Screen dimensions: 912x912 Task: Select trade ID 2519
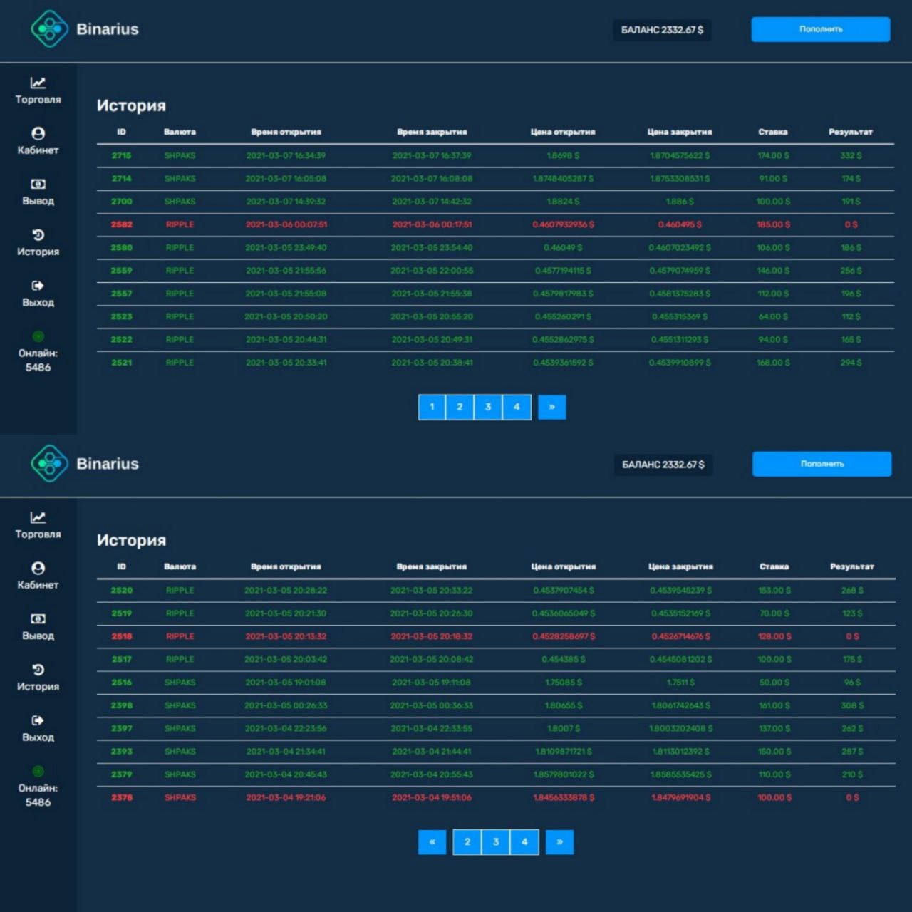121,613
